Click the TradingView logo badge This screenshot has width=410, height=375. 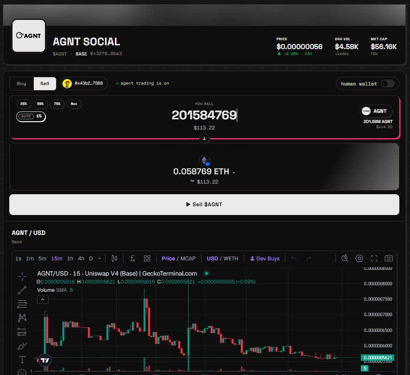(45, 360)
